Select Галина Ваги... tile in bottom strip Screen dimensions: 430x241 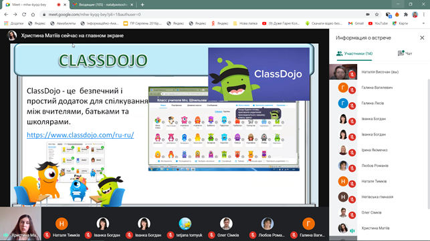coord(308,224)
